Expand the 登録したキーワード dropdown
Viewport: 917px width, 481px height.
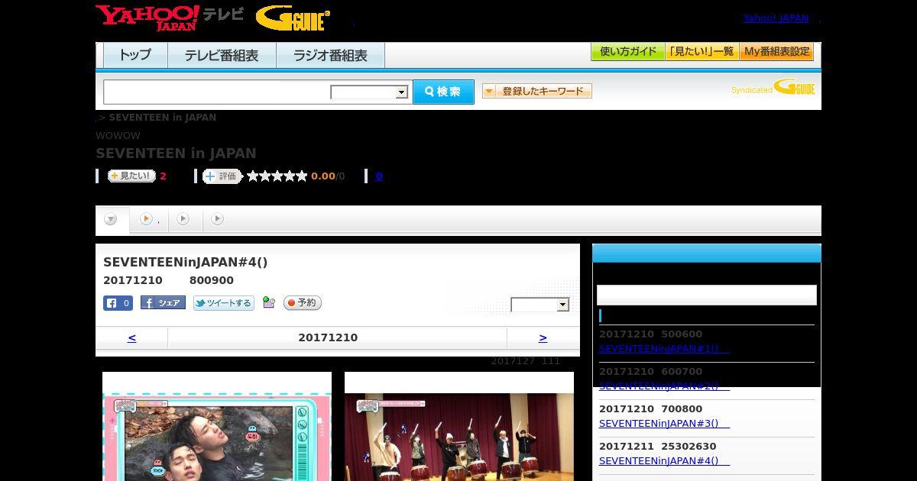tap(536, 91)
